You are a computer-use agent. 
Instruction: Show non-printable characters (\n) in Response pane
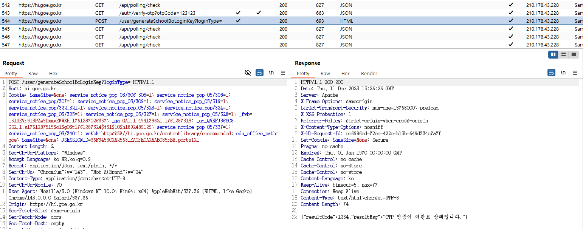point(563,73)
